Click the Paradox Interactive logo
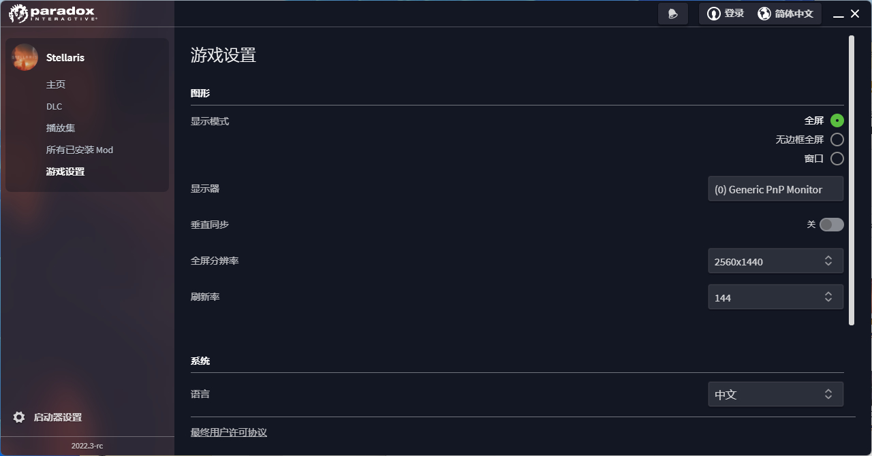Viewport: 872px width, 456px height. pos(53,14)
